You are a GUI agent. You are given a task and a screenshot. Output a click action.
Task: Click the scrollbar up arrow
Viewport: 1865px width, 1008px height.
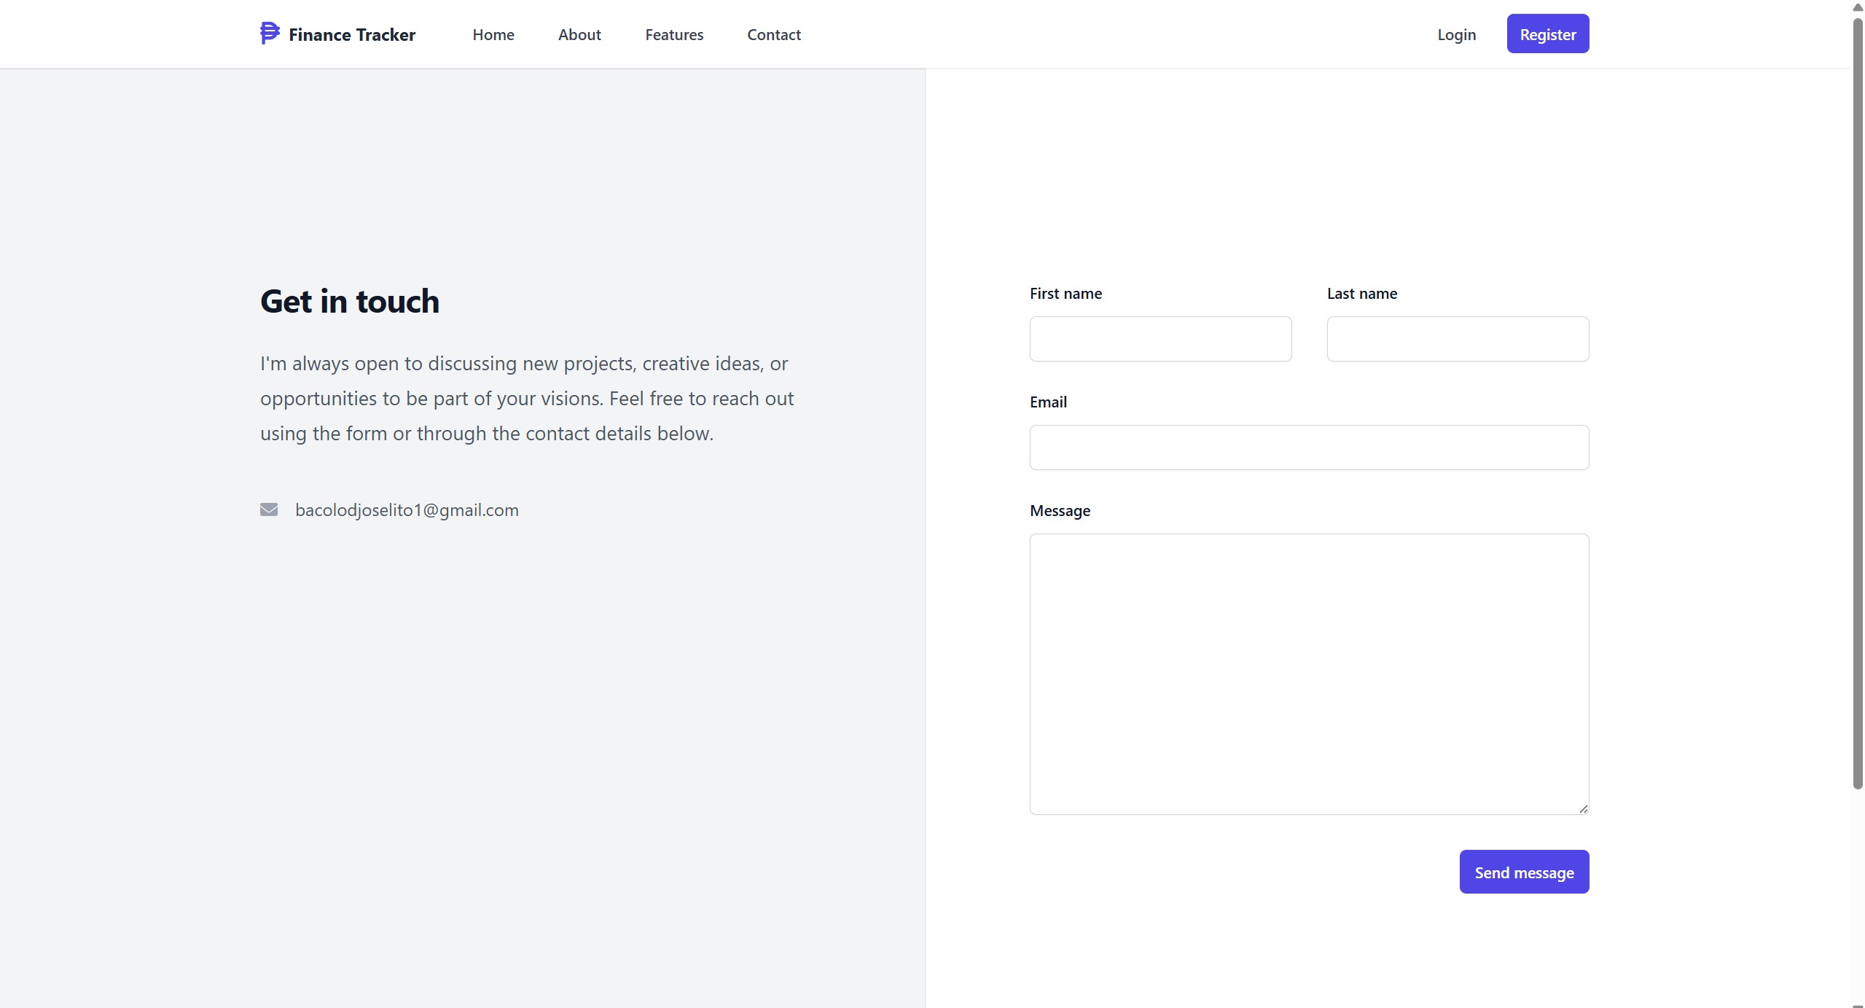(1858, 7)
